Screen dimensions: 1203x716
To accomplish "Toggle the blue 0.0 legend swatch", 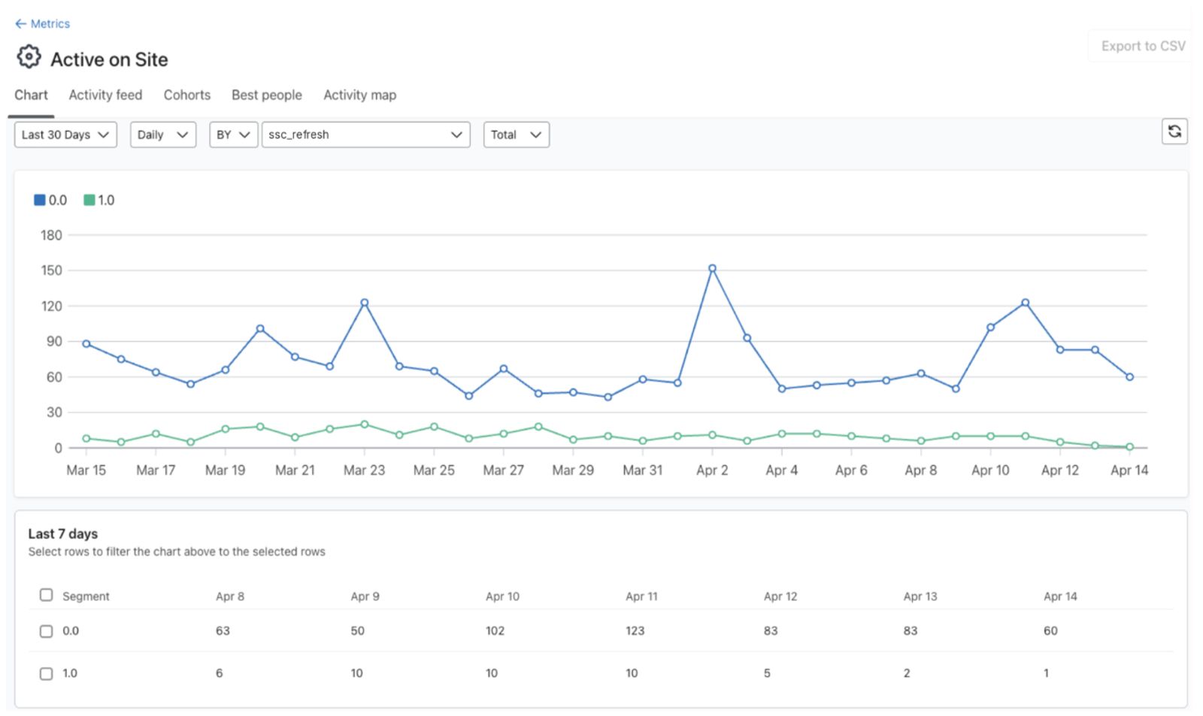I will (40, 200).
